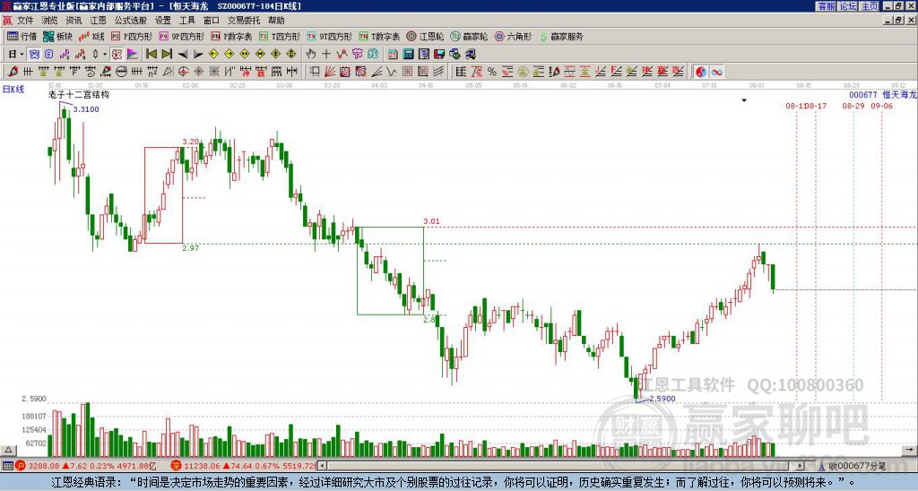The width and height of the screenshot is (918, 491).
Task: Open the 赢家轮 tool
Action: [469, 36]
